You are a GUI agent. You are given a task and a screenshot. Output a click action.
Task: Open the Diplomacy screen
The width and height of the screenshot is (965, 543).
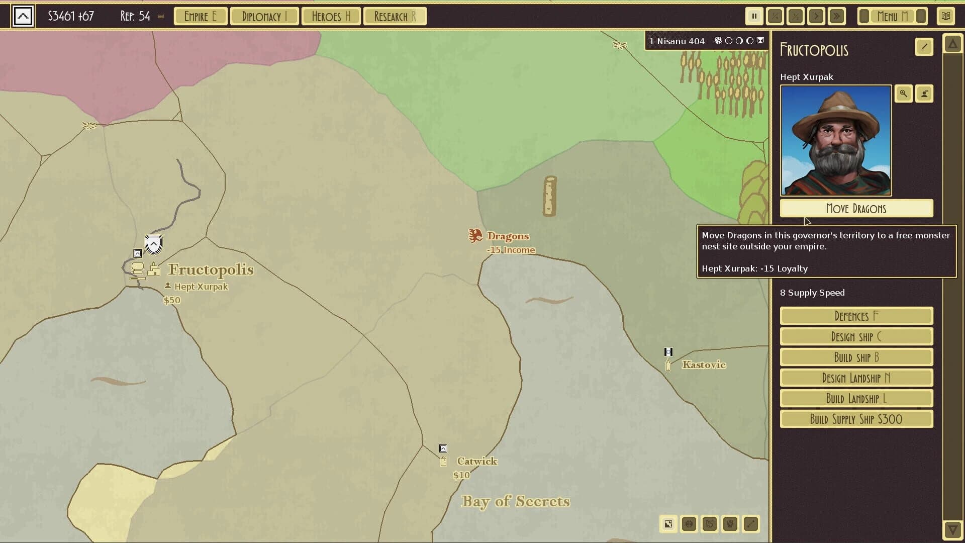click(264, 16)
